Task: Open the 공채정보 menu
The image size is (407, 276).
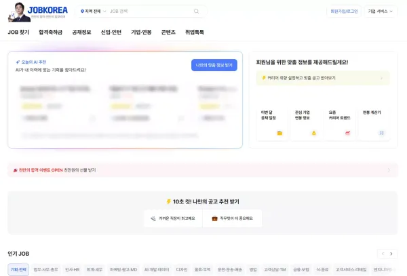Action: pyautogui.click(x=81, y=32)
